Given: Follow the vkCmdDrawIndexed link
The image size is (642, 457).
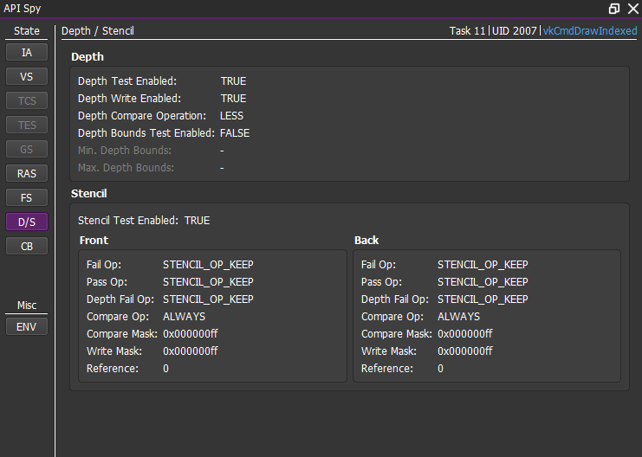Looking at the screenshot, I should tap(590, 30).
